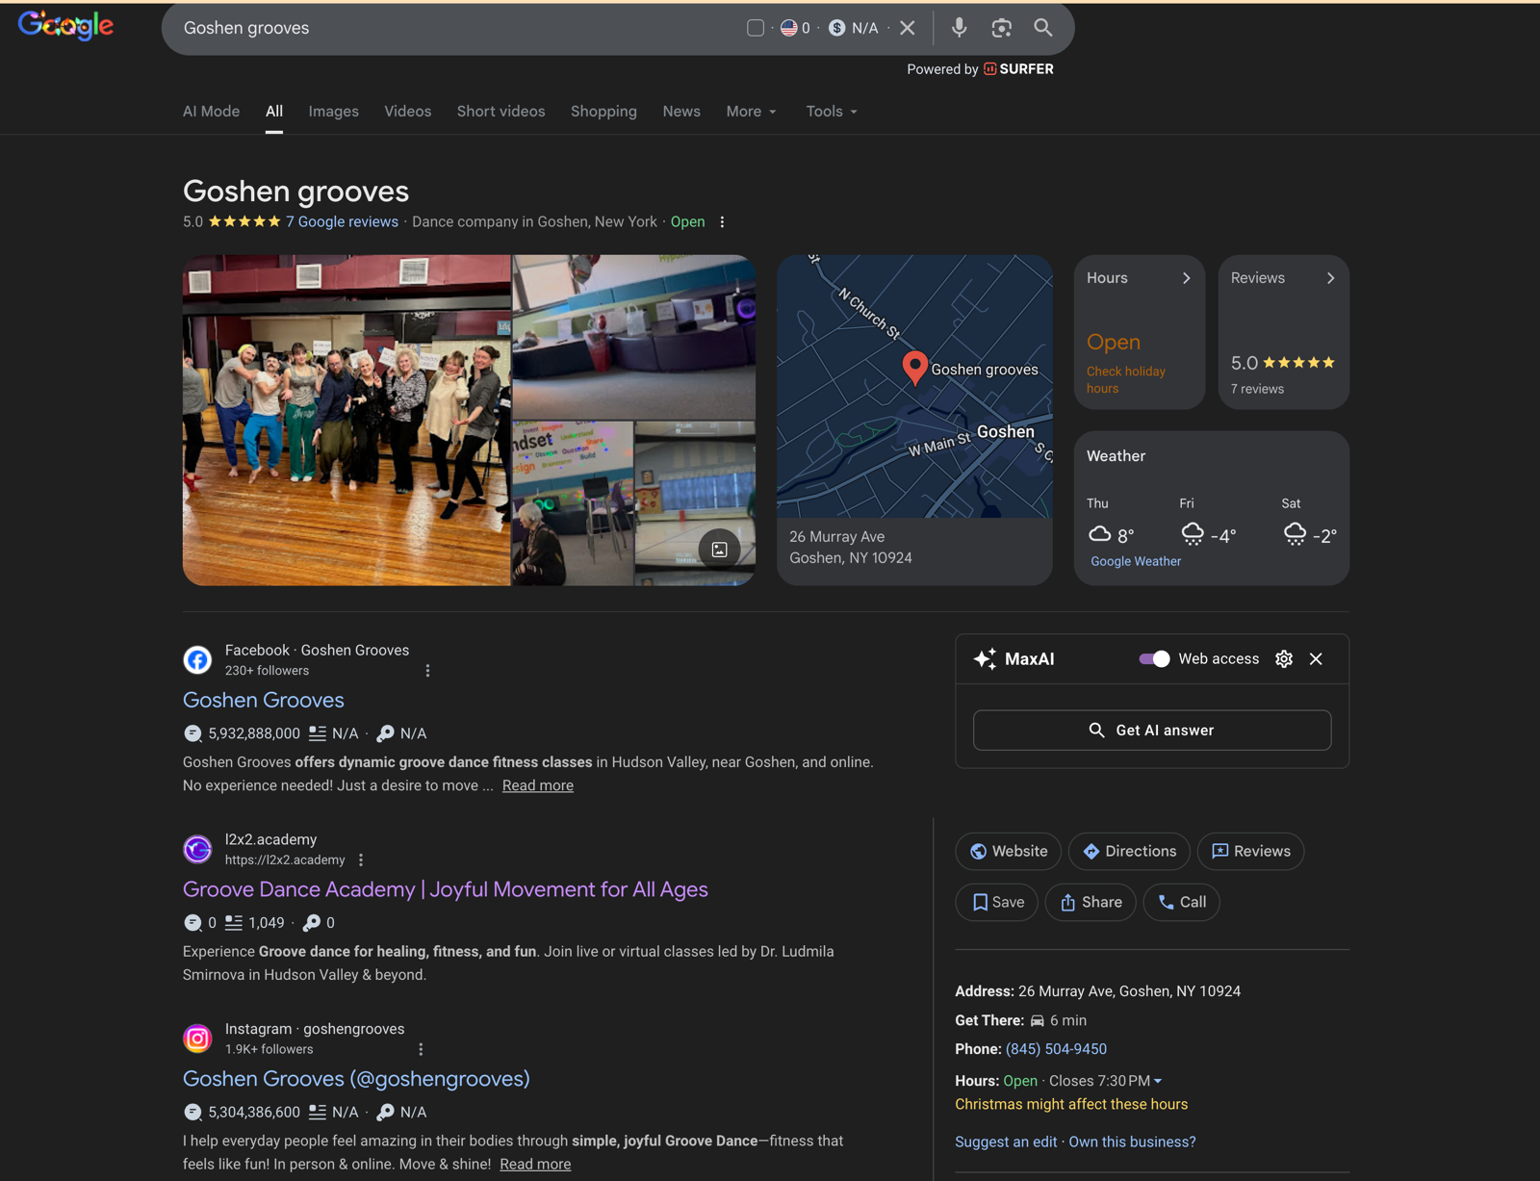The height and width of the screenshot is (1181, 1540).
Task: Expand hours next to Closes 7:30 PM
Action: pyautogui.click(x=1158, y=1081)
